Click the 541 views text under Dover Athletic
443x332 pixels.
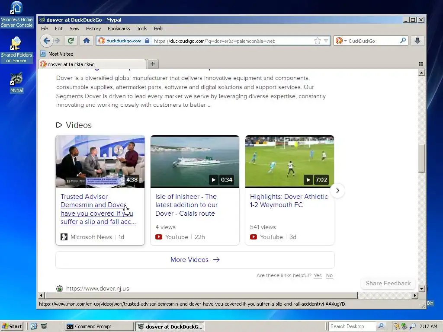click(263, 227)
